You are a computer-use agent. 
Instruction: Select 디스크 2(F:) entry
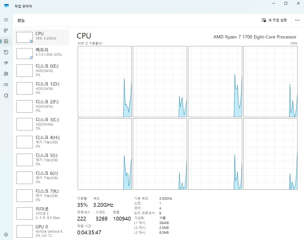41,106
